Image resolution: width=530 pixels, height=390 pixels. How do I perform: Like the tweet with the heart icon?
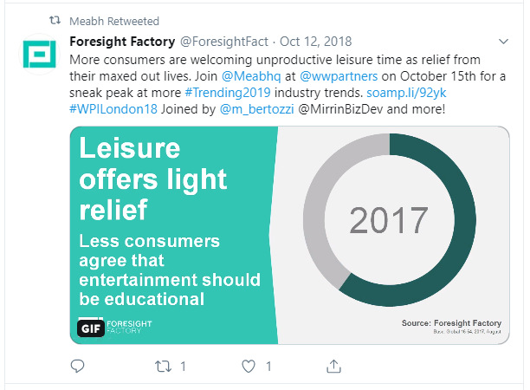[x=249, y=367]
